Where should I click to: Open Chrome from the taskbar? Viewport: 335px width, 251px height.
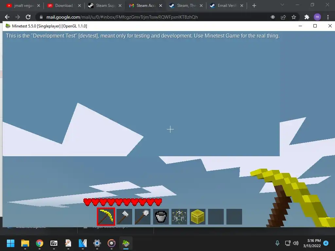pos(40,243)
